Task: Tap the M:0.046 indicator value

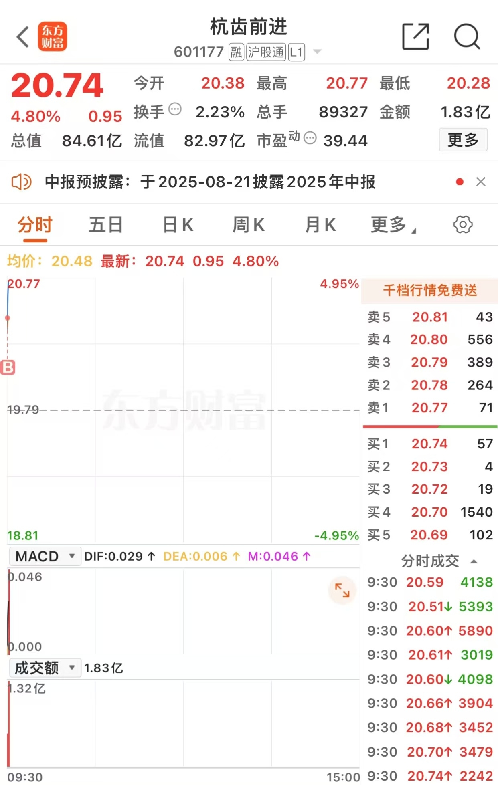Action: point(279,556)
